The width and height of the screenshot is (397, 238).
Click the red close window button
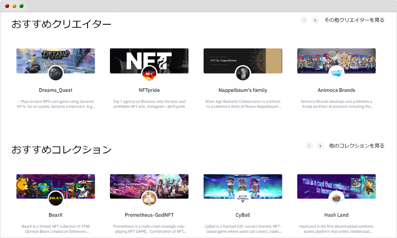(7, 6)
